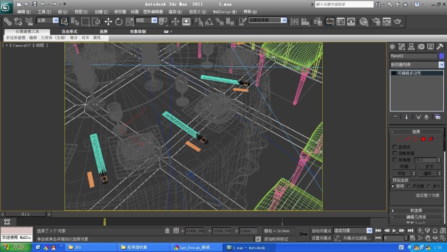Viewport: 447px width, 252px height.
Task: Switch to the Hierarchy command panel tab
Action: [x=411, y=47]
